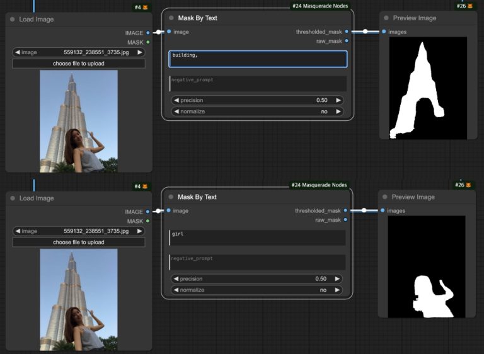Switch normalize forward in 'girl' mask node
Image resolution: width=484 pixels, height=354 pixels.
pyautogui.click(x=337, y=290)
